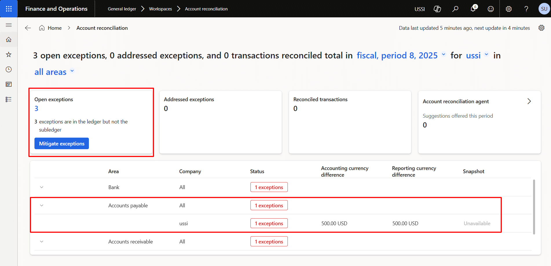Expand the navigation pane hamburger menu
The height and width of the screenshot is (266, 551).
pyautogui.click(x=9, y=25)
